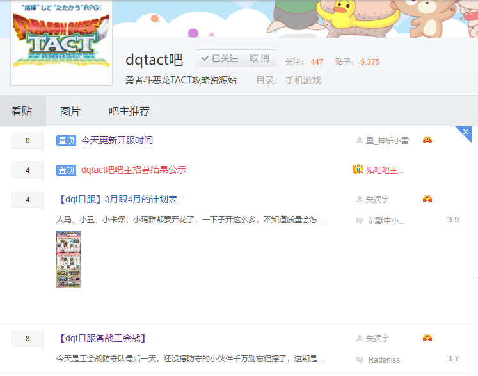
Task: Open the 贴吧吧主... author link
Action: coord(385,170)
